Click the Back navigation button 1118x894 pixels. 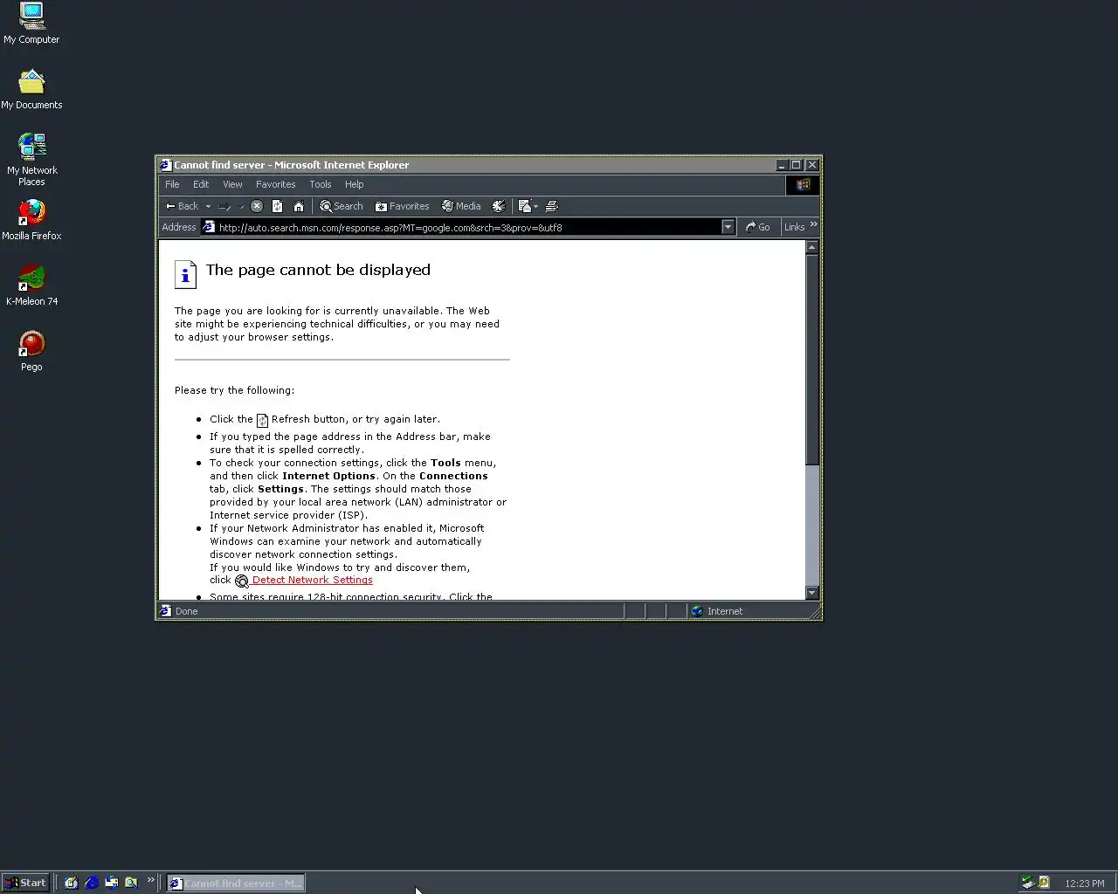coord(183,206)
